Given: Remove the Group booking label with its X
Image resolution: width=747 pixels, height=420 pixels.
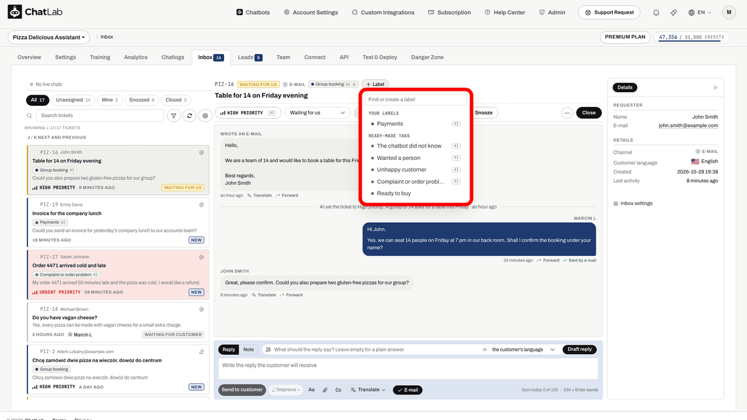Looking at the screenshot, I should pyautogui.click(x=354, y=84).
